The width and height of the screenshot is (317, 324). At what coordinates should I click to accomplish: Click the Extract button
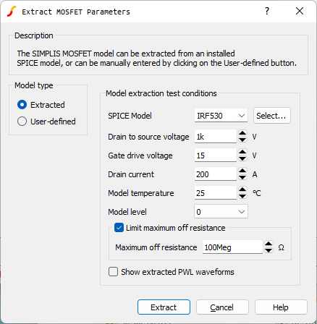pyautogui.click(x=164, y=307)
